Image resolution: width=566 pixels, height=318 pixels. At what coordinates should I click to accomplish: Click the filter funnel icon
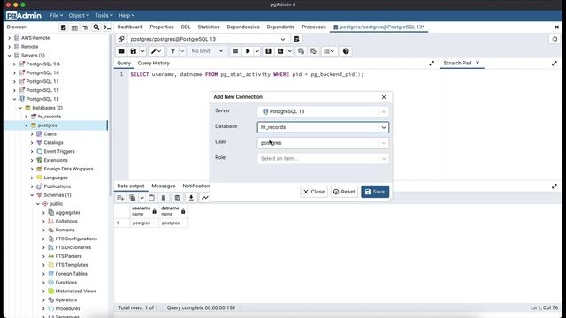click(173, 51)
